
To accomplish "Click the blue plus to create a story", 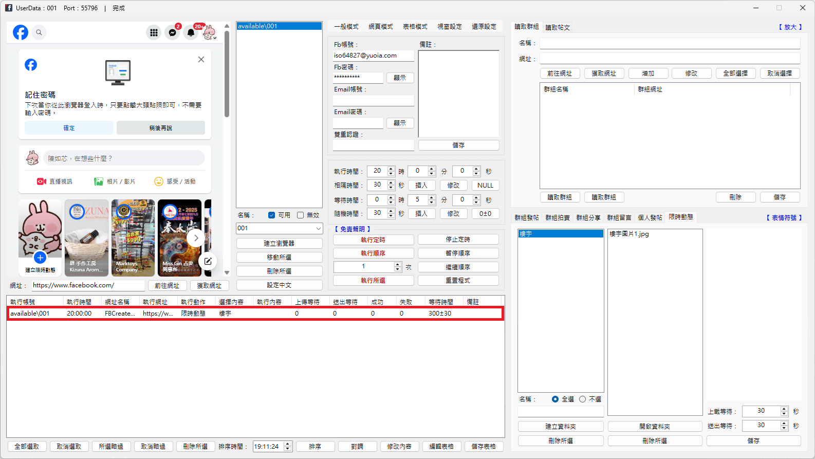I will [40, 258].
